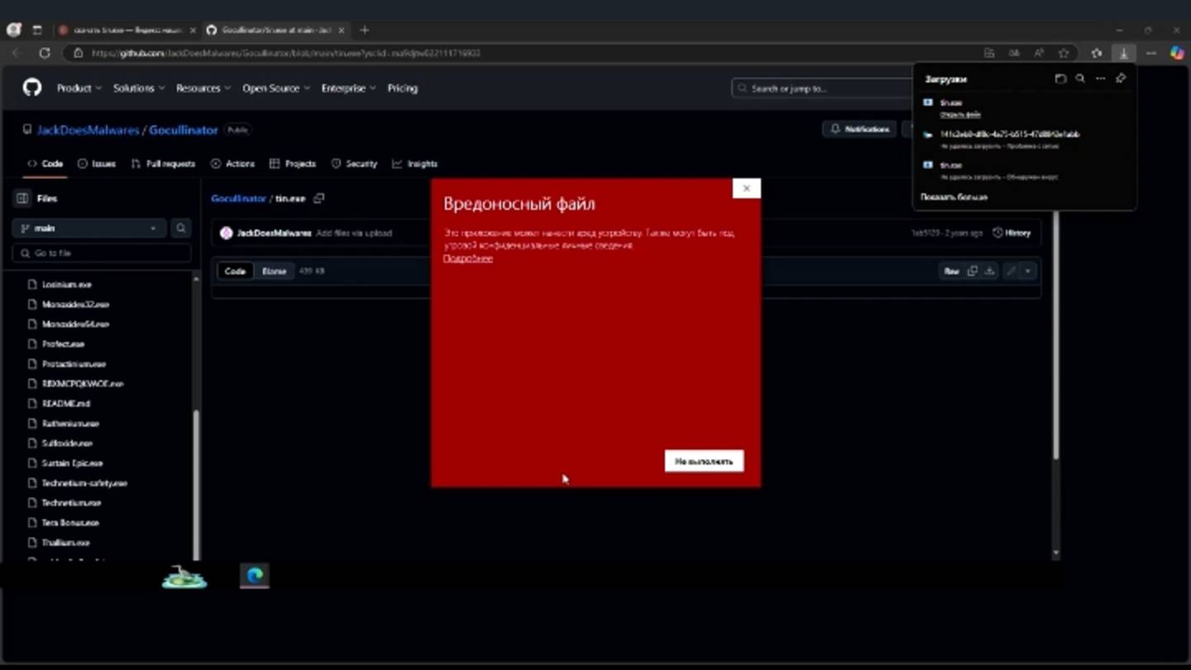This screenshot has width=1191, height=670.
Task: Open the main branch selector dropdown
Action: pyautogui.click(x=88, y=228)
